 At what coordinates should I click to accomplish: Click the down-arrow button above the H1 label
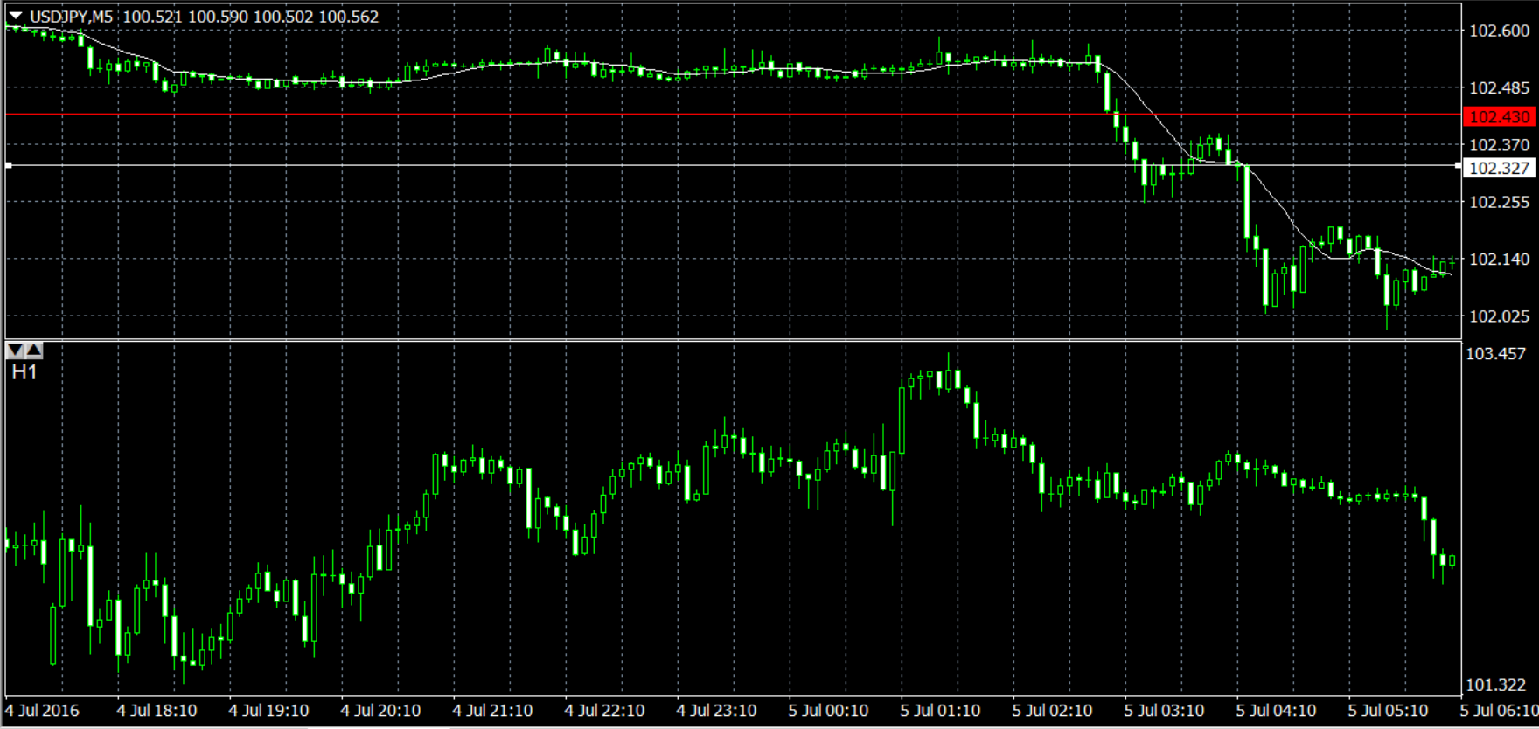15,351
